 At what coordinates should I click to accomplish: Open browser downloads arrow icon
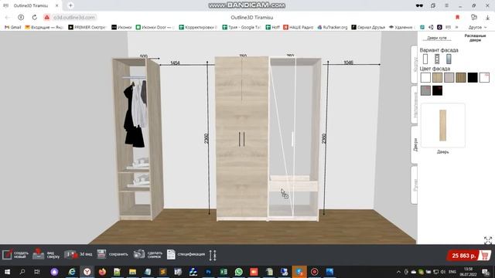(x=488, y=18)
